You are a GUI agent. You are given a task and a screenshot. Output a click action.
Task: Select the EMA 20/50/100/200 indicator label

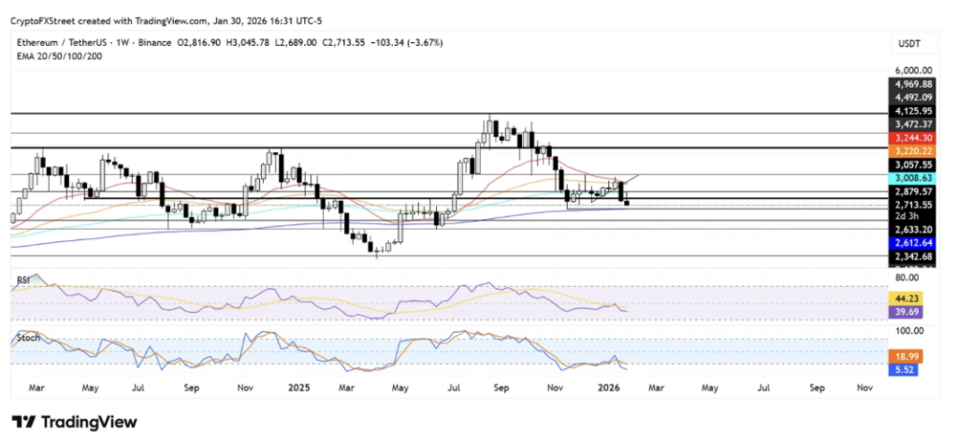pos(58,56)
